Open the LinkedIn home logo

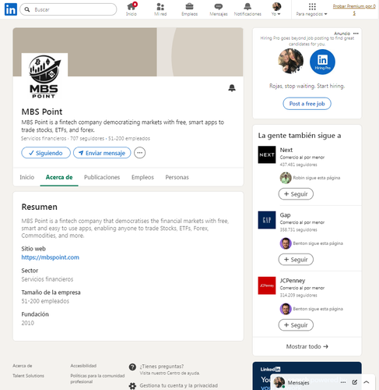coord(11,9)
